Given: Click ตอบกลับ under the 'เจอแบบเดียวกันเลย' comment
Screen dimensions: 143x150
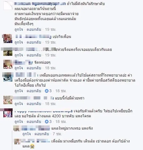Looking at the screenshot, I should [34, 55].
